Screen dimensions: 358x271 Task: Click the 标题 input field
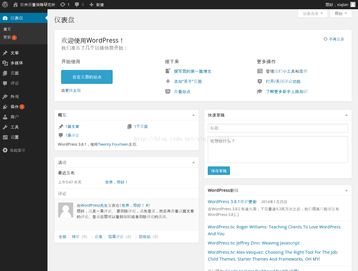pyautogui.click(x=278, y=128)
